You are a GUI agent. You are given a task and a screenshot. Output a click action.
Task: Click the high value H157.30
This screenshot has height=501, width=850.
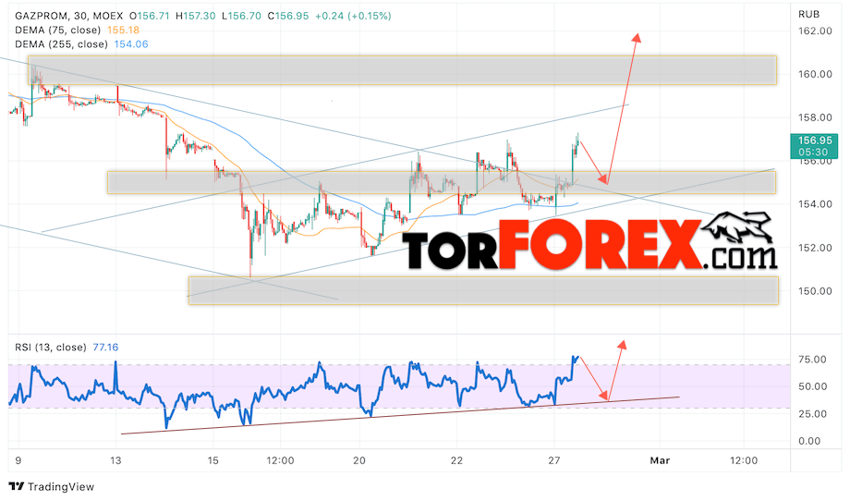[x=195, y=16]
